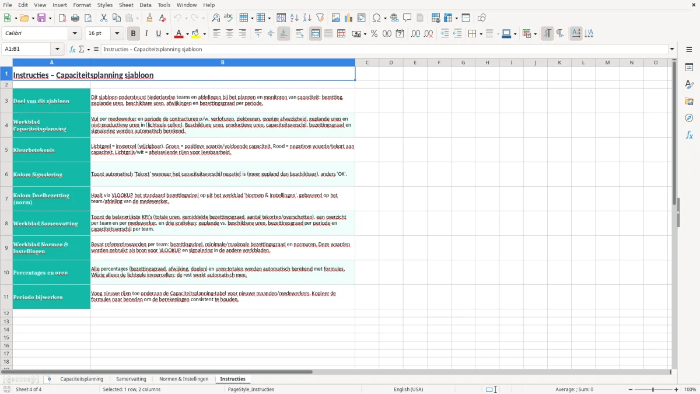The width and height of the screenshot is (700, 394).
Task: Click the Zoom In plus button
Action: [677, 389]
